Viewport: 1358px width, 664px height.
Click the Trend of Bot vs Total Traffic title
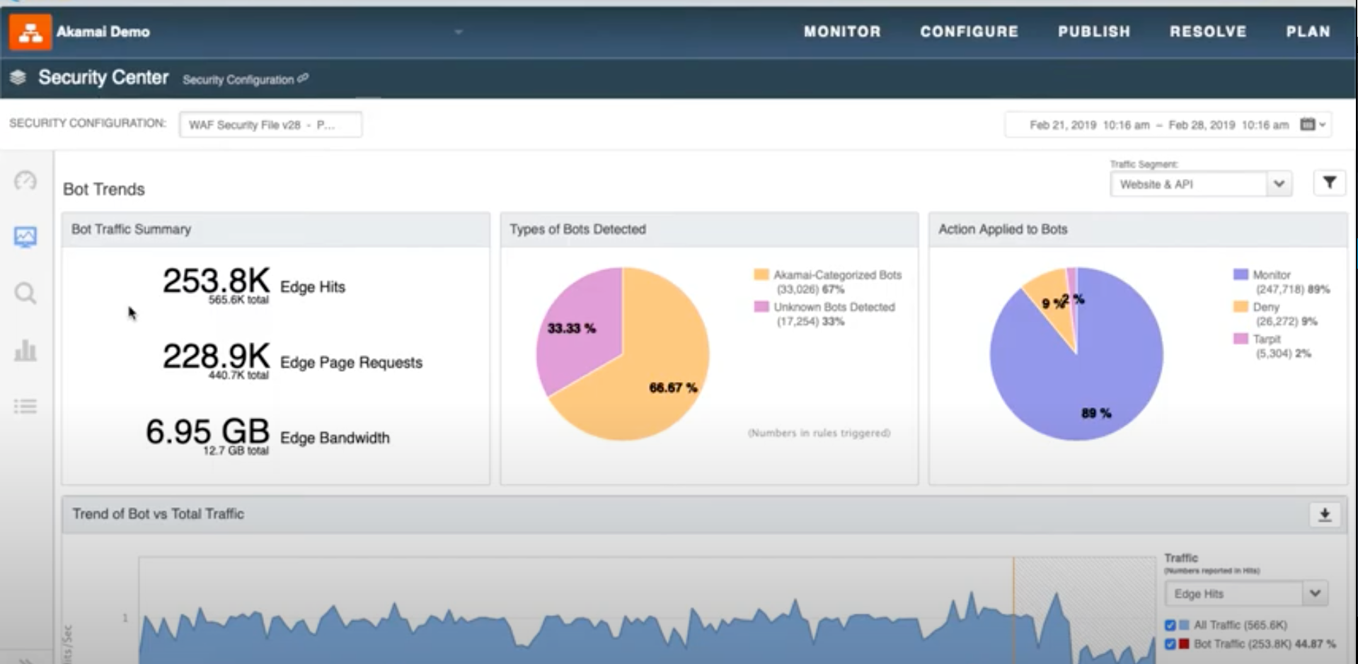click(158, 514)
